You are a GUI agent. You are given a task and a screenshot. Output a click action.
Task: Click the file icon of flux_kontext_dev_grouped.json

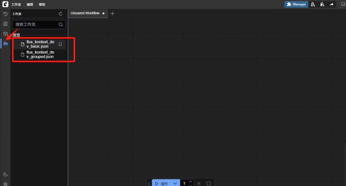pos(22,54)
